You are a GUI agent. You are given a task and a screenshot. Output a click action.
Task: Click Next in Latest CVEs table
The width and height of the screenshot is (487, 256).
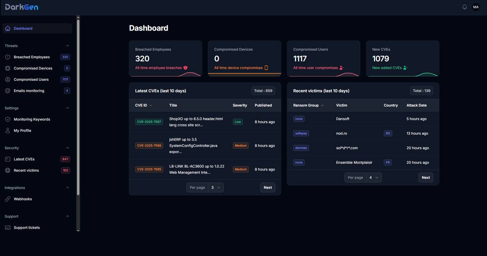point(267,187)
